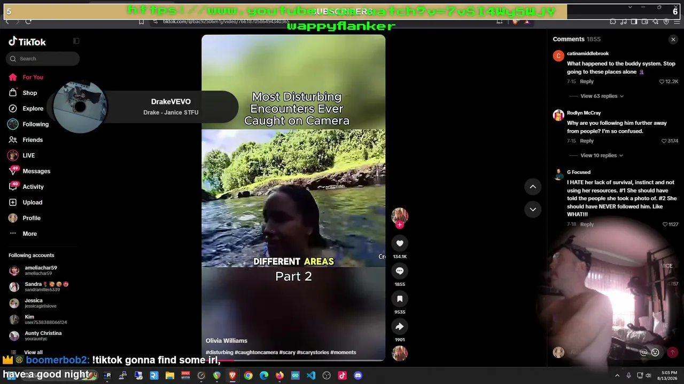Viewport: 684px width, 384px height.
Task: Open the LIVE page
Action: 21,156
